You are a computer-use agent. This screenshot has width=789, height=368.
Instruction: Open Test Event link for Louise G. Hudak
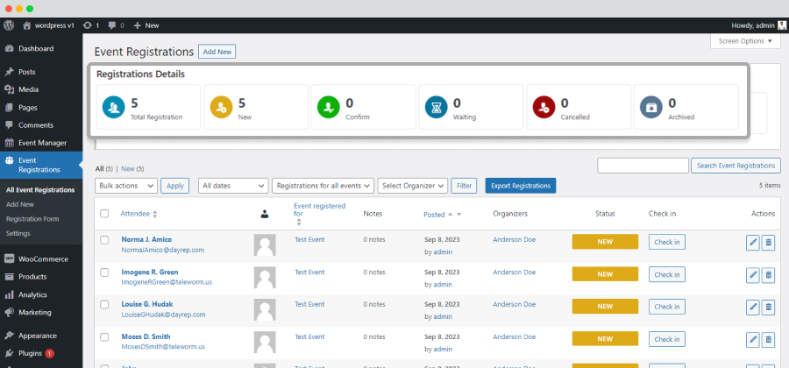coord(309,304)
